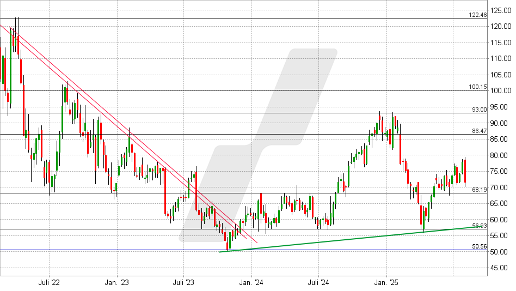Click the 120.00 price axis value

pos(501,27)
